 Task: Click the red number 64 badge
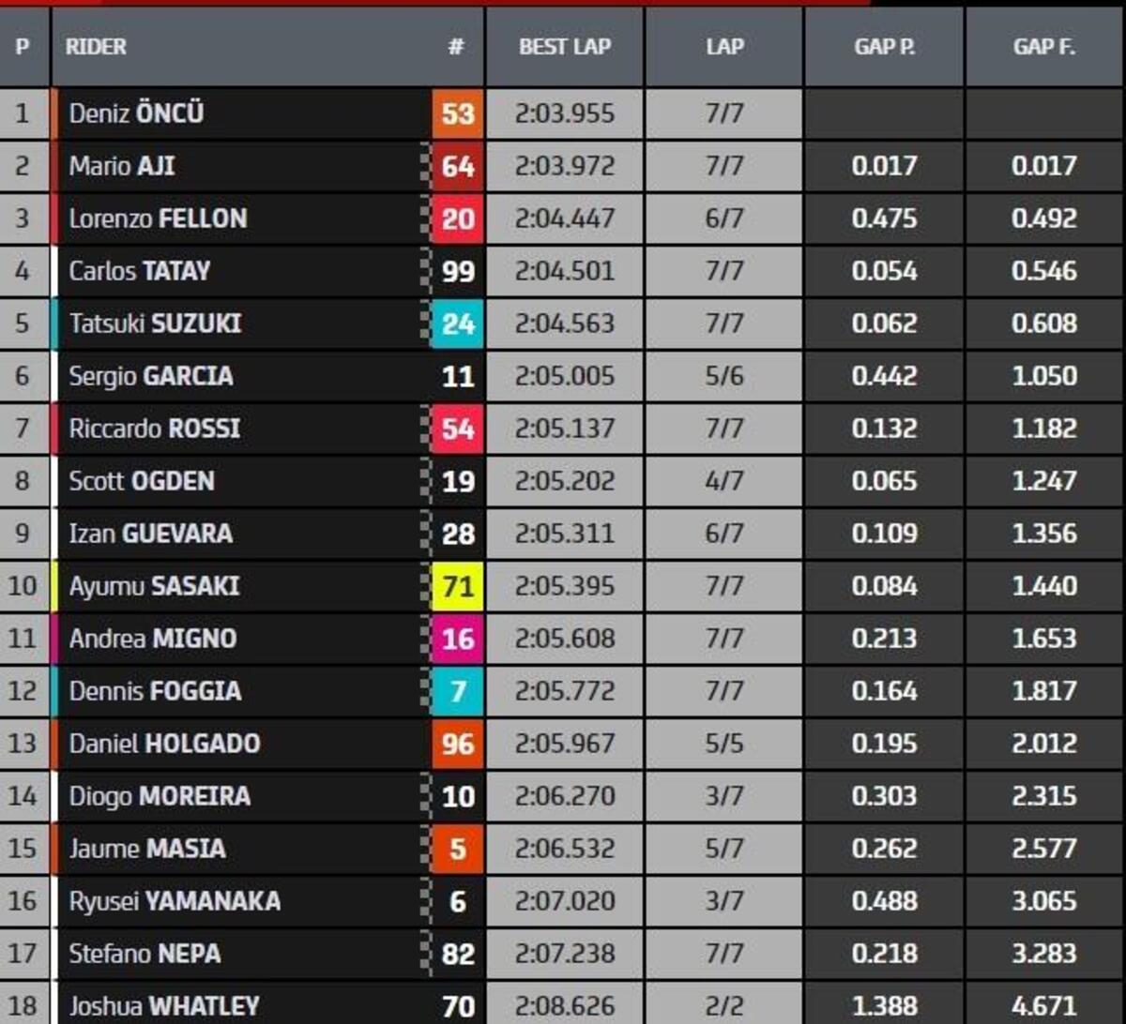tap(457, 167)
